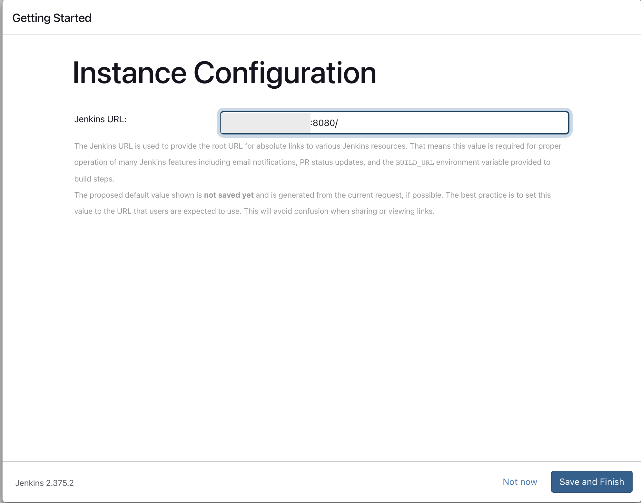Click the first help paragraph about root URL
Screen dimensions: 641x503
pyautogui.click(x=318, y=146)
